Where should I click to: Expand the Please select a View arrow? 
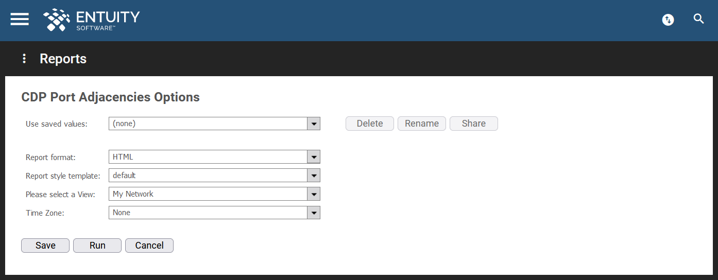pos(314,194)
